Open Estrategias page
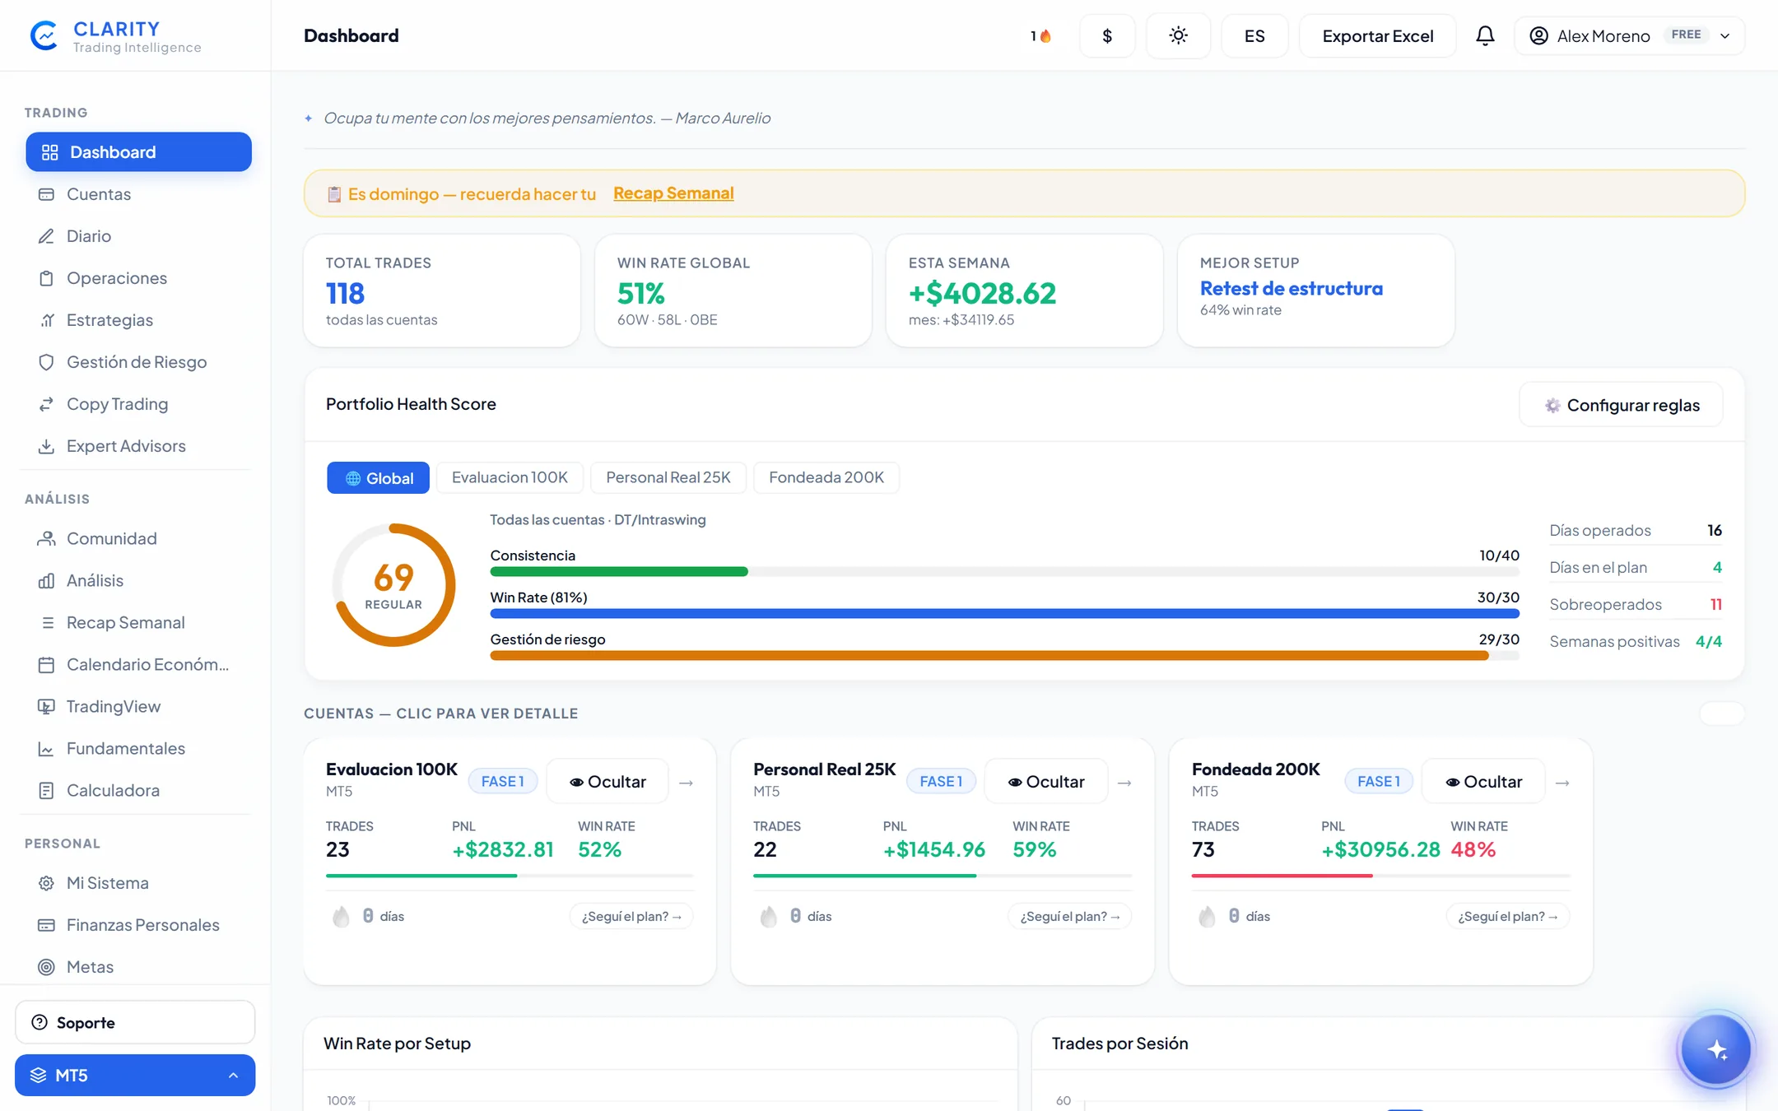Viewport: 1778px width, 1111px height. click(138, 320)
